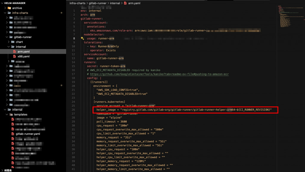This screenshot has width=305, height=172.
Task: Click the 'poll_timeout = 3600' line
Action: 112,121
